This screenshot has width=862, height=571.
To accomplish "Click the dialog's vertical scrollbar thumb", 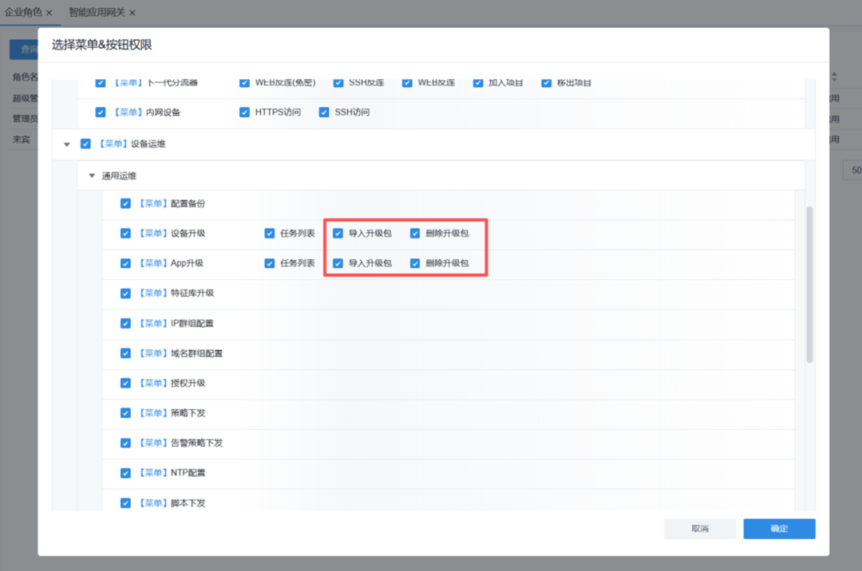I will tap(809, 284).
